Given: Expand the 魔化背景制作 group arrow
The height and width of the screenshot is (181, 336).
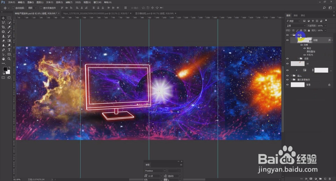Looking at the screenshot, I should 291,80.
